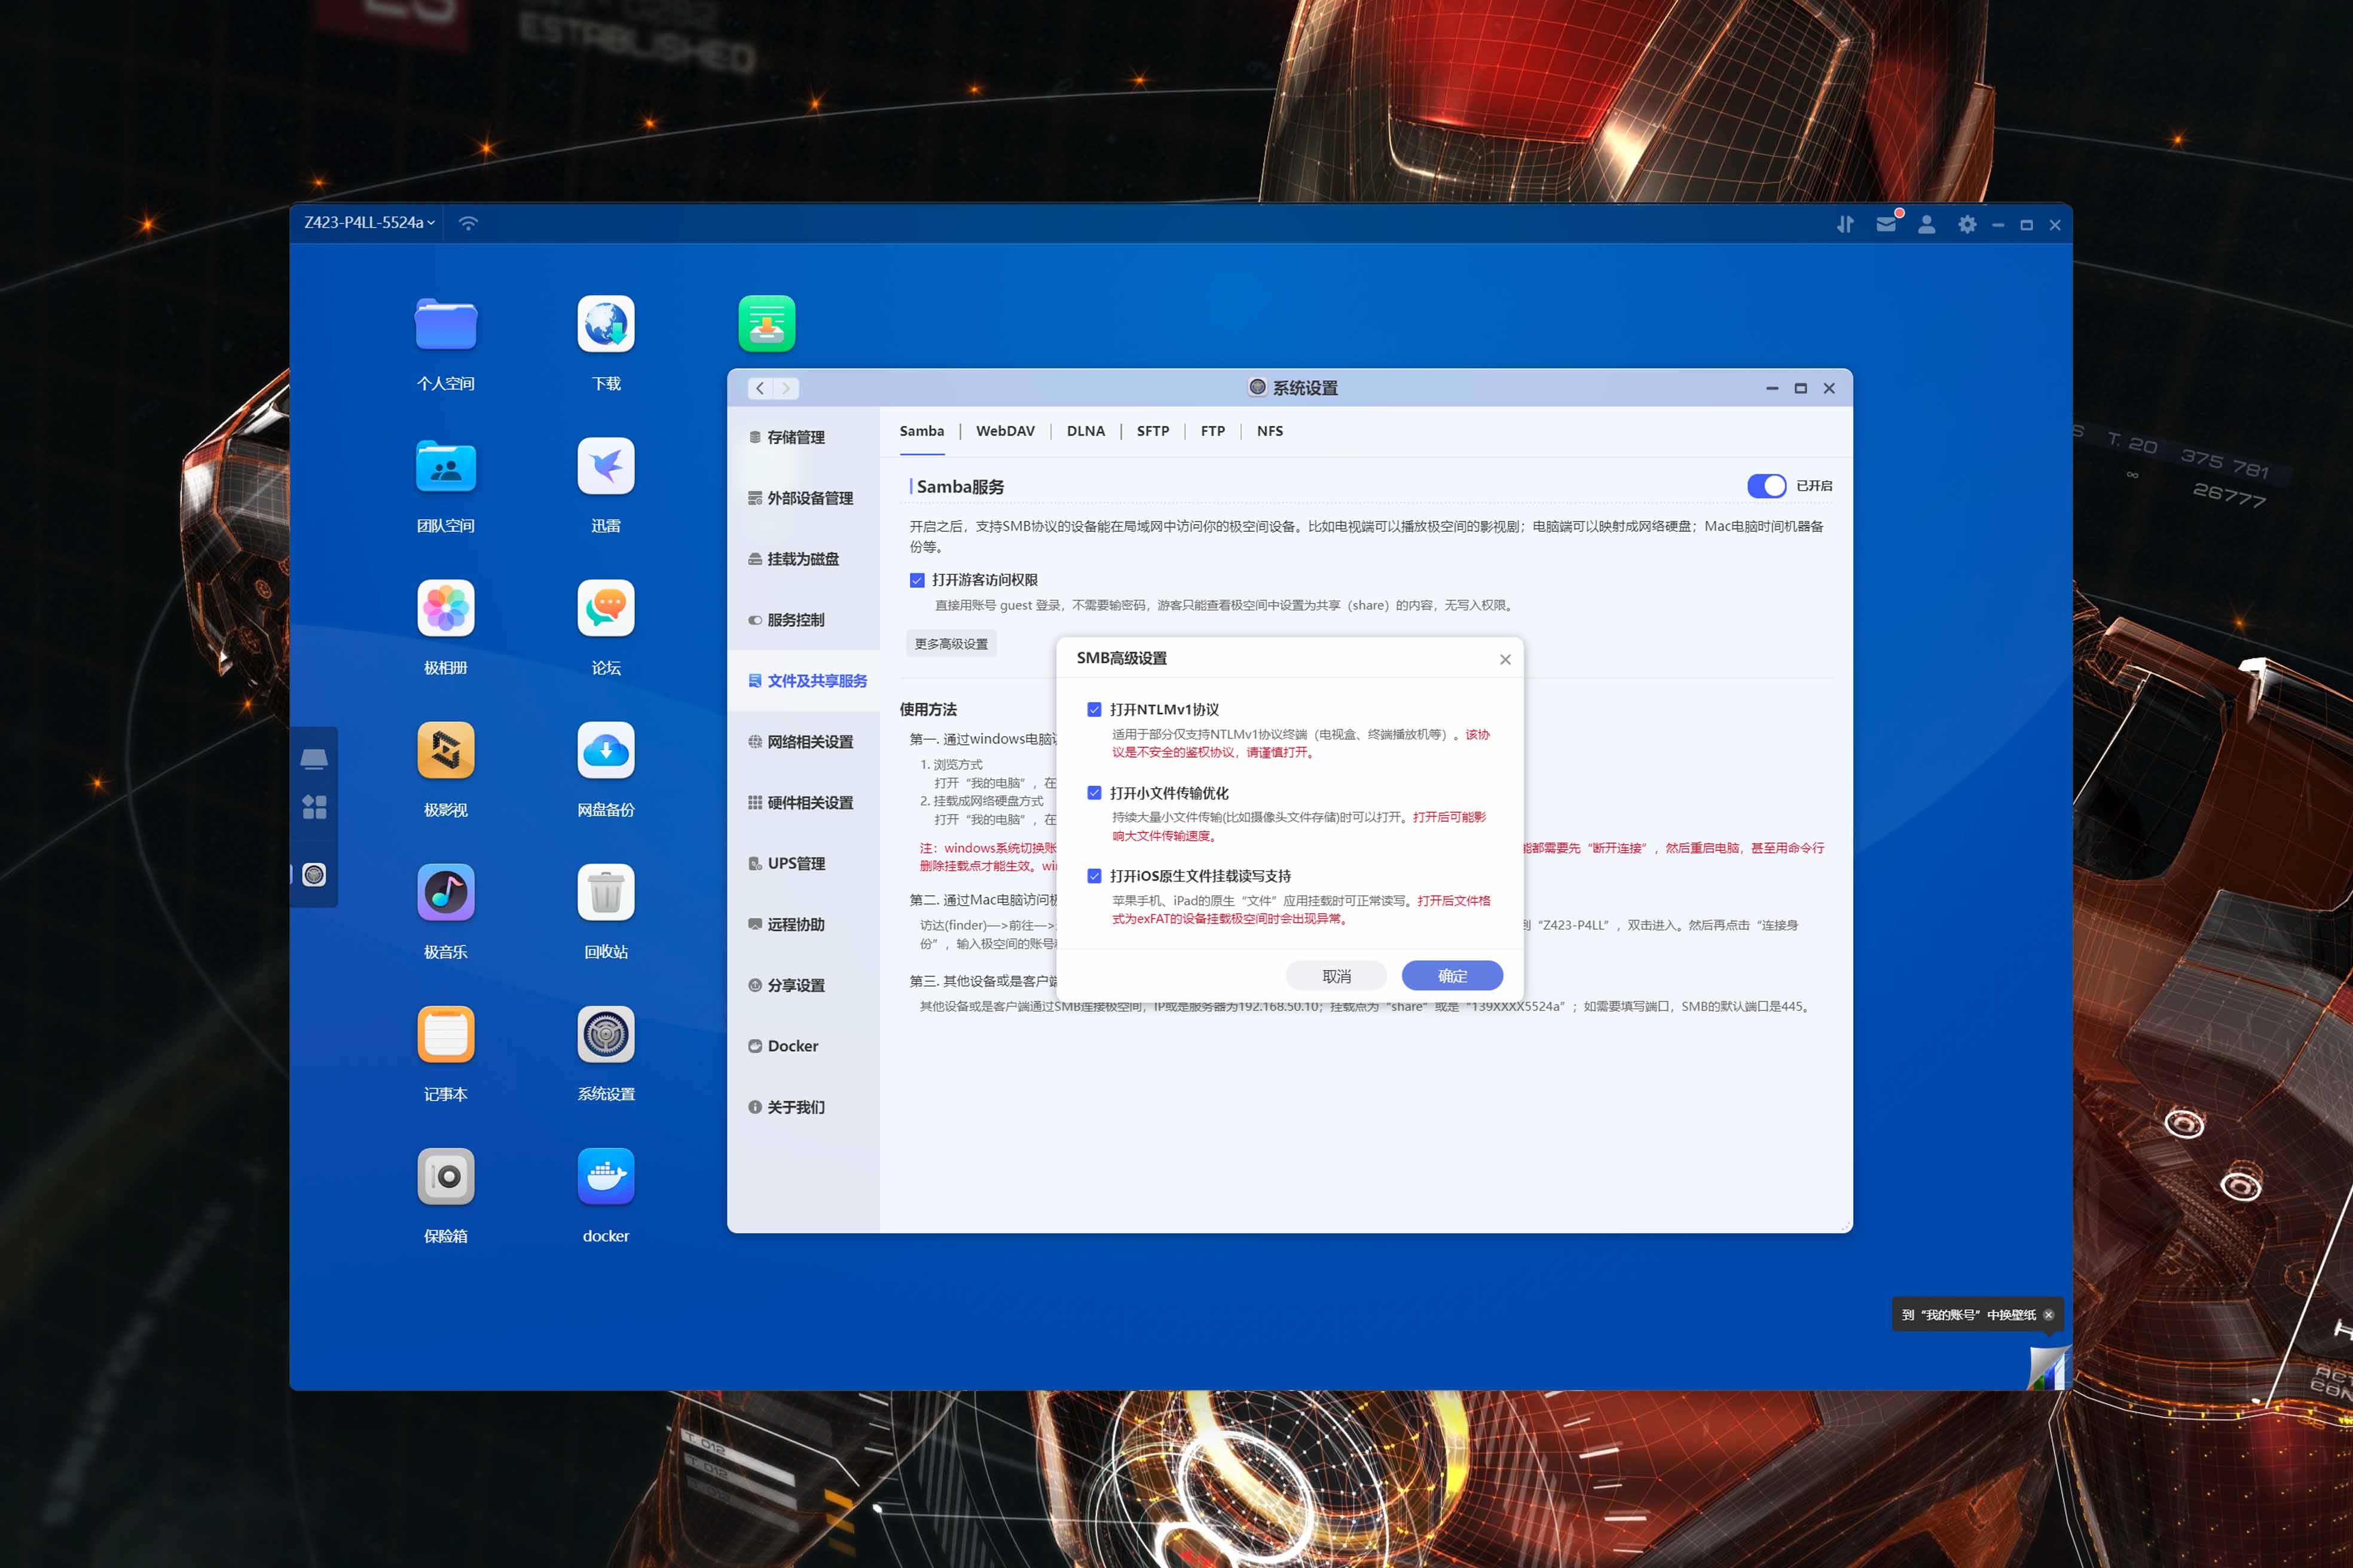Launch the 极影视 video app icon

pyautogui.click(x=445, y=750)
